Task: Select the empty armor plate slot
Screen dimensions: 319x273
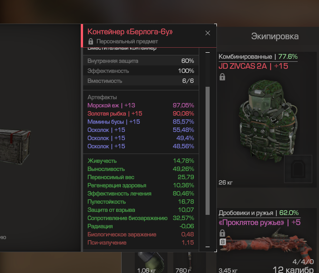Action: pyautogui.click(x=298, y=169)
